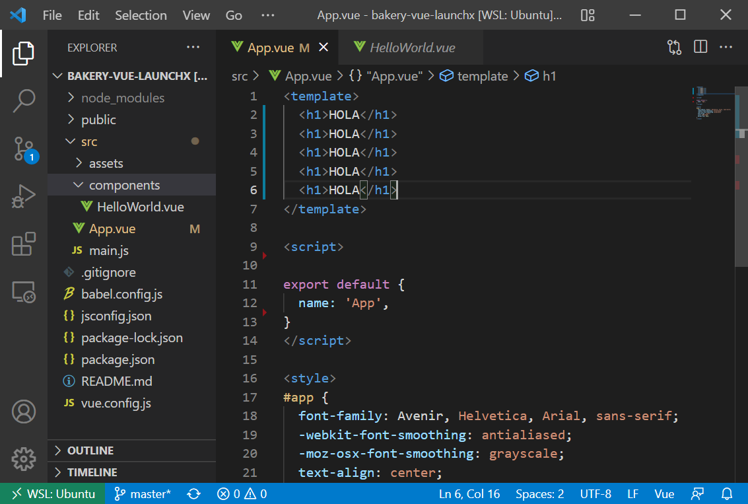The height and width of the screenshot is (504, 748).
Task: Open the feedback icon in status bar
Action: click(x=697, y=493)
